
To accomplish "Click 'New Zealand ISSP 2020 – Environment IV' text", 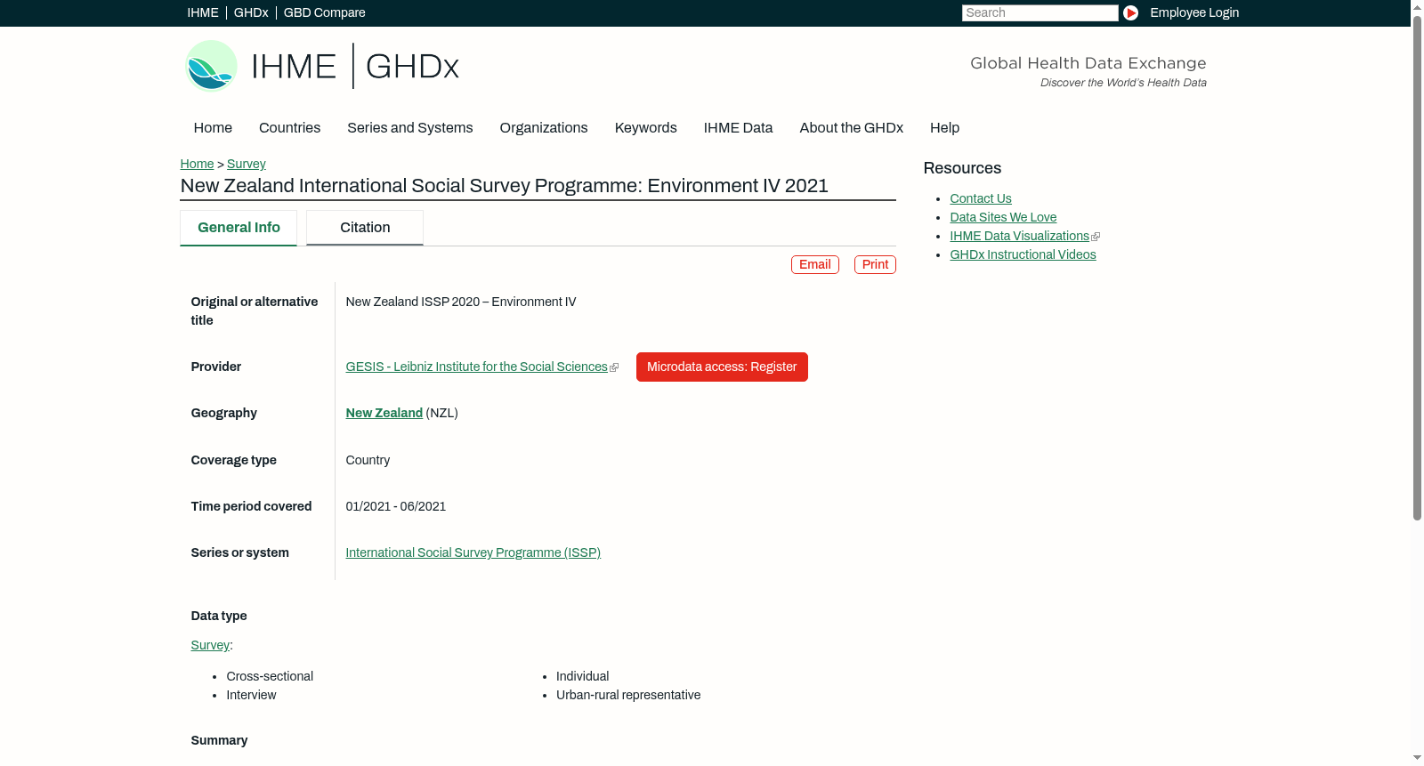I will 461,302.
